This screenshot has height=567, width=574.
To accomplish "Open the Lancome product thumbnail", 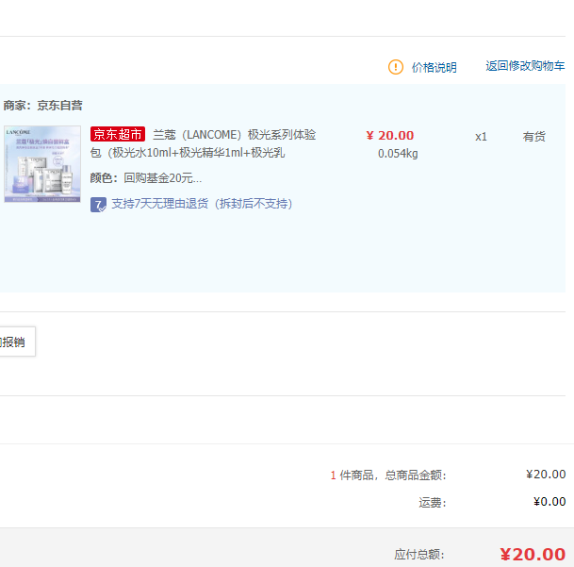I will [x=42, y=164].
